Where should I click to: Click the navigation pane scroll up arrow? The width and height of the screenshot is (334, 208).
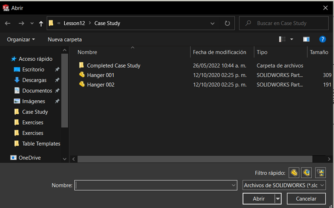click(65, 50)
